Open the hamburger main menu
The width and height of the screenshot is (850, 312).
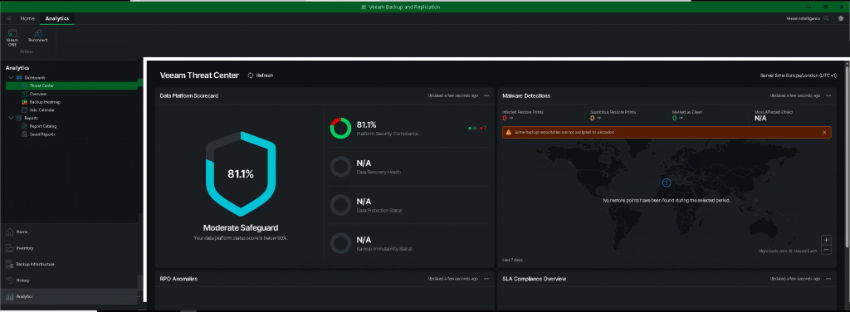pyautogui.click(x=8, y=18)
